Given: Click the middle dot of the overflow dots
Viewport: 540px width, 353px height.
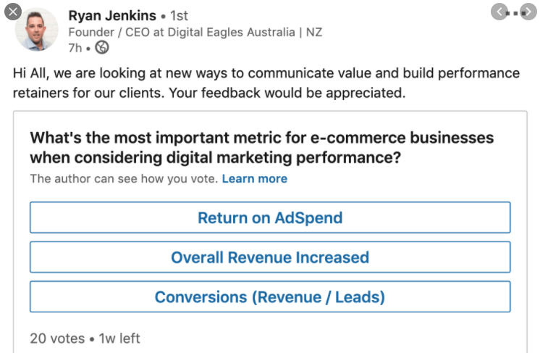Looking at the screenshot, I should (x=515, y=14).
